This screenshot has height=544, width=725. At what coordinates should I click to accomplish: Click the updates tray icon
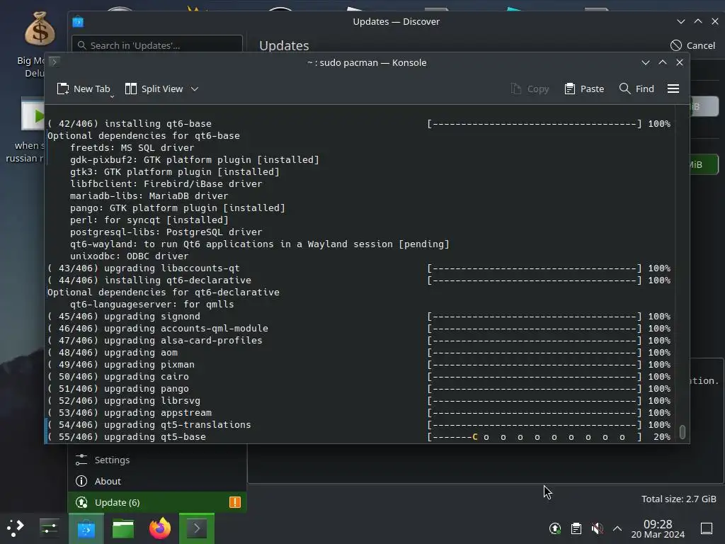[555, 528]
